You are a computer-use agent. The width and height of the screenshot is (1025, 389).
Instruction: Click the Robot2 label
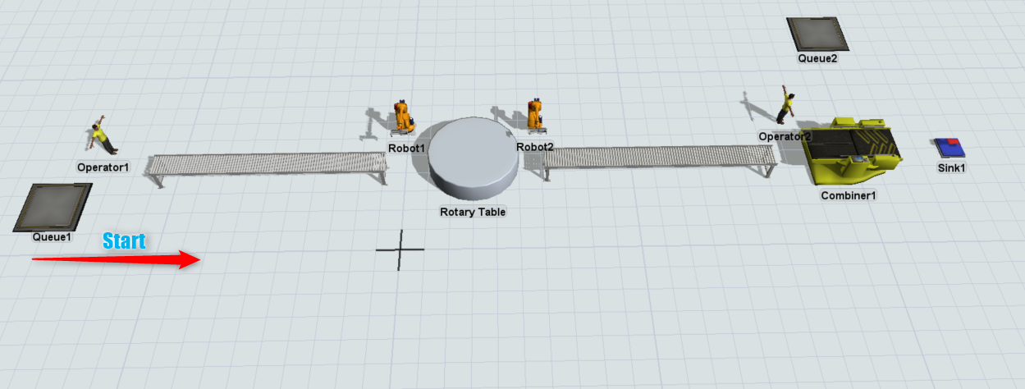[x=535, y=147]
